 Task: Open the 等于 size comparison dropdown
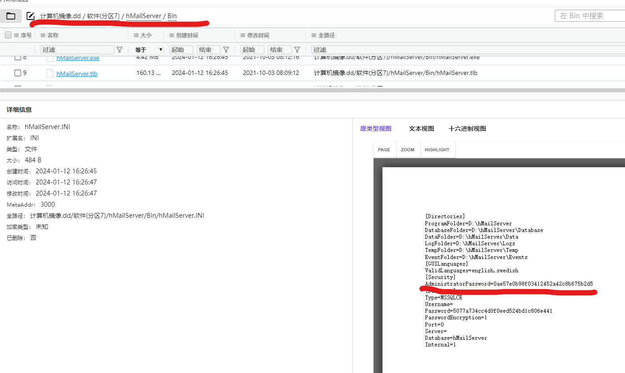pyautogui.click(x=149, y=50)
